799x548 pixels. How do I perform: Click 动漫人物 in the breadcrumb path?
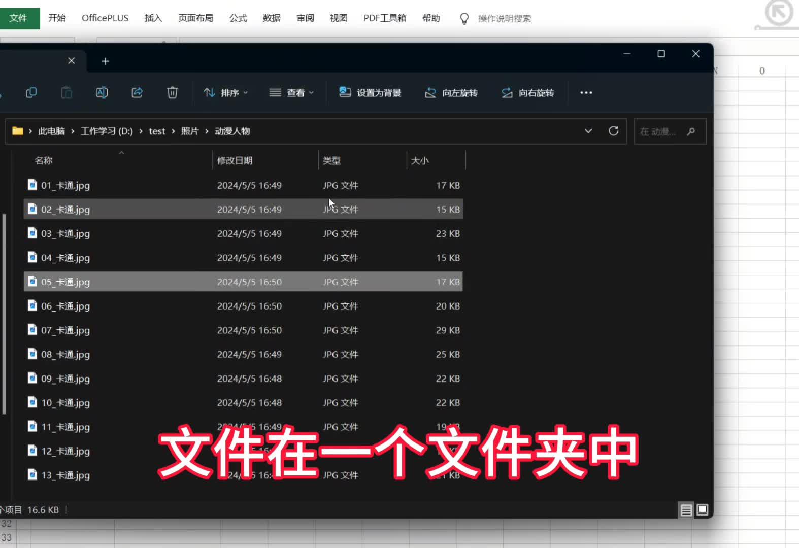coord(232,131)
